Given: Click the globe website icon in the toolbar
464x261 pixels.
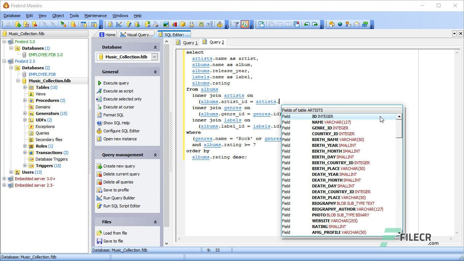Looking at the screenshot, I should point(340,24).
